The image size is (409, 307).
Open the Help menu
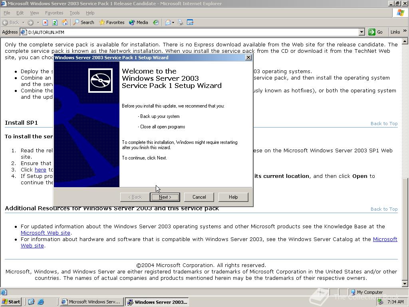click(90, 13)
